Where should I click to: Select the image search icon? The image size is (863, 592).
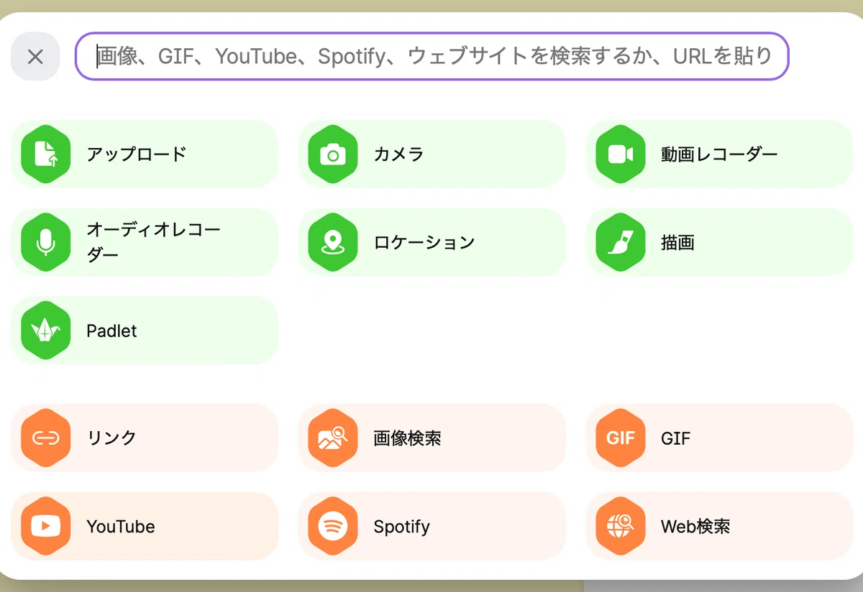point(333,438)
